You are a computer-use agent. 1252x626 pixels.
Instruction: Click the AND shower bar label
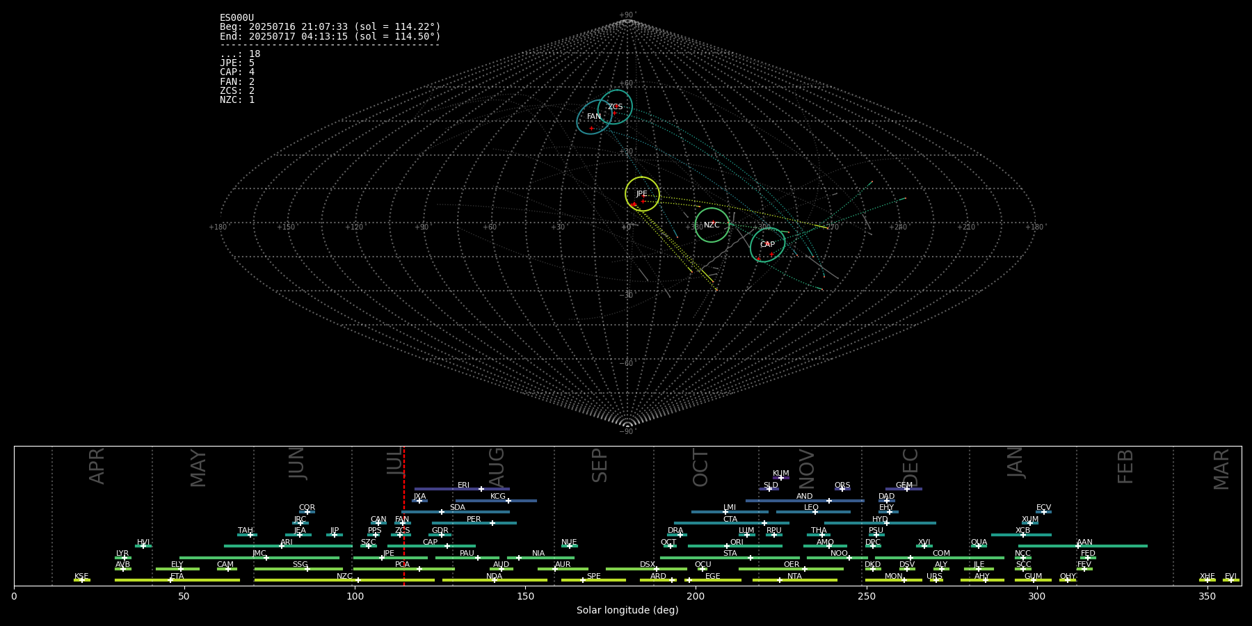pyautogui.click(x=805, y=497)
